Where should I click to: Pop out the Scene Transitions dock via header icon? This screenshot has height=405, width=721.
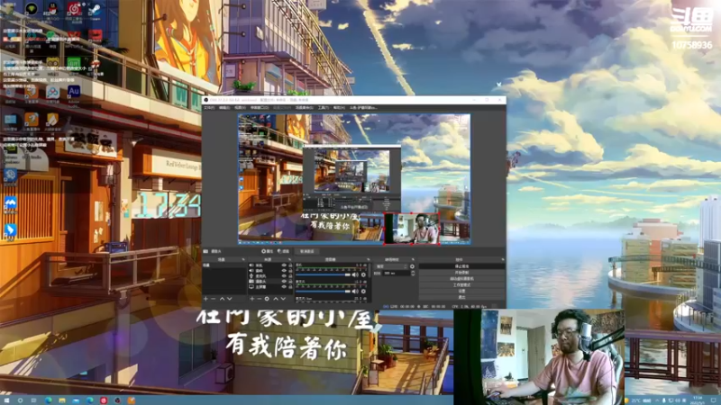point(413,259)
